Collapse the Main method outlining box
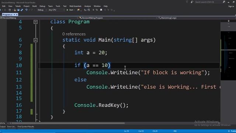236x133 pixels. pos(35,40)
